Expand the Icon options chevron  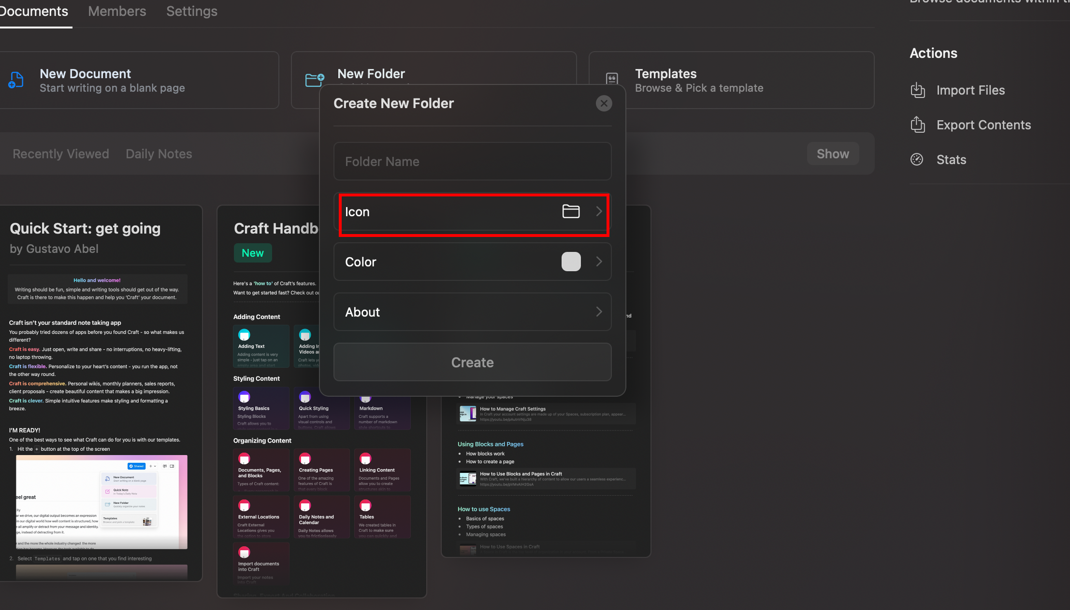(x=599, y=211)
